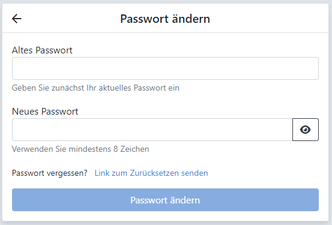The image size is (332, 225).
Task: Place cursor in the old password box
Action: coord(165,68)
